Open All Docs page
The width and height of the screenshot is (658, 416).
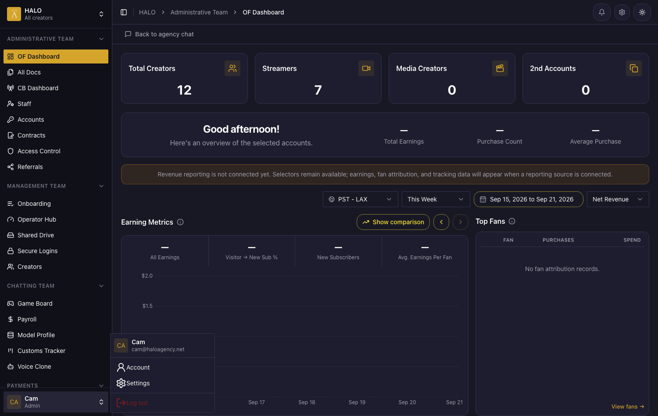[x=56, y=72]
